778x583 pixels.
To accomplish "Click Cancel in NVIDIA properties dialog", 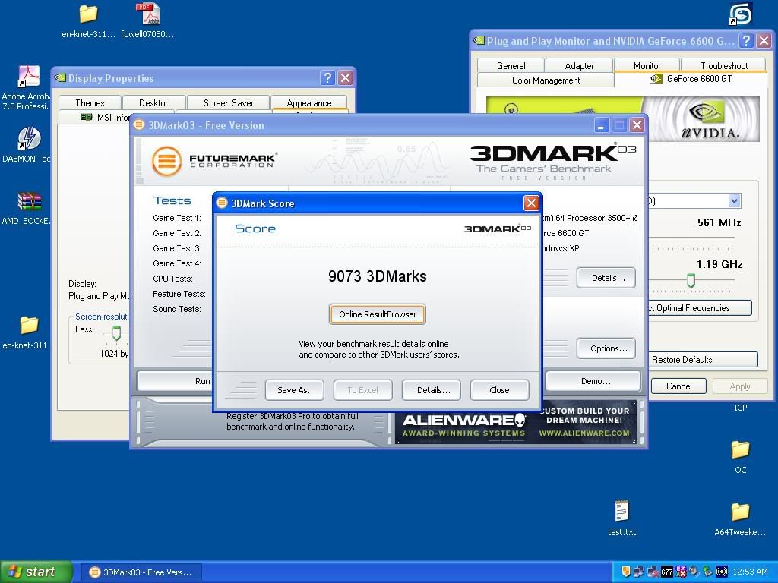I will [678, 386].
